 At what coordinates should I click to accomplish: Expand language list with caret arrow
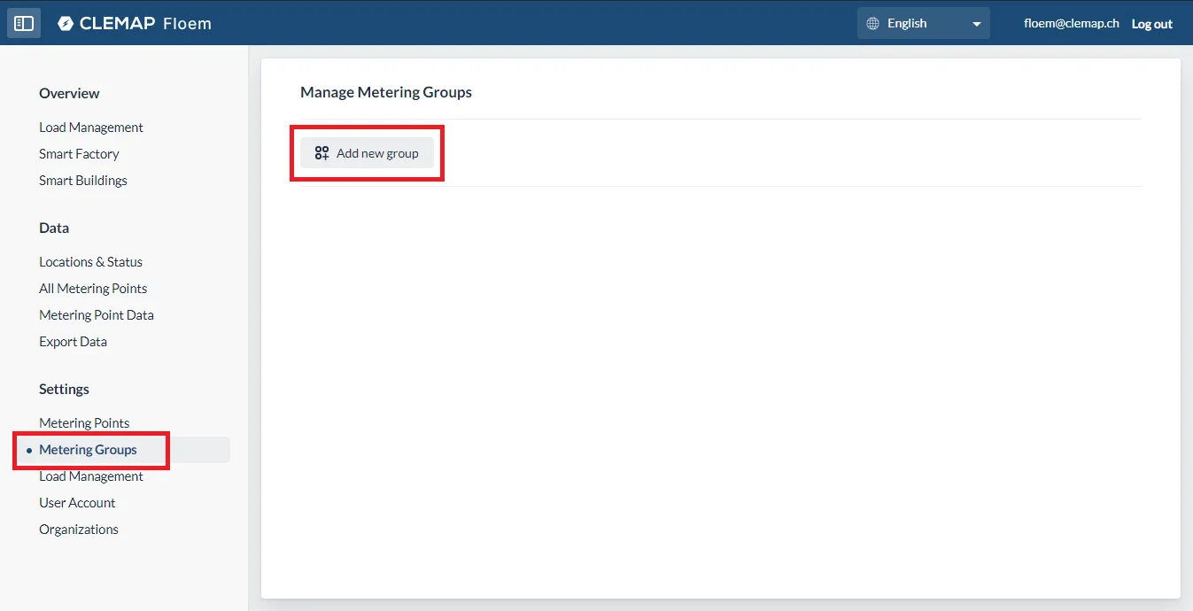tap(977, 24)
